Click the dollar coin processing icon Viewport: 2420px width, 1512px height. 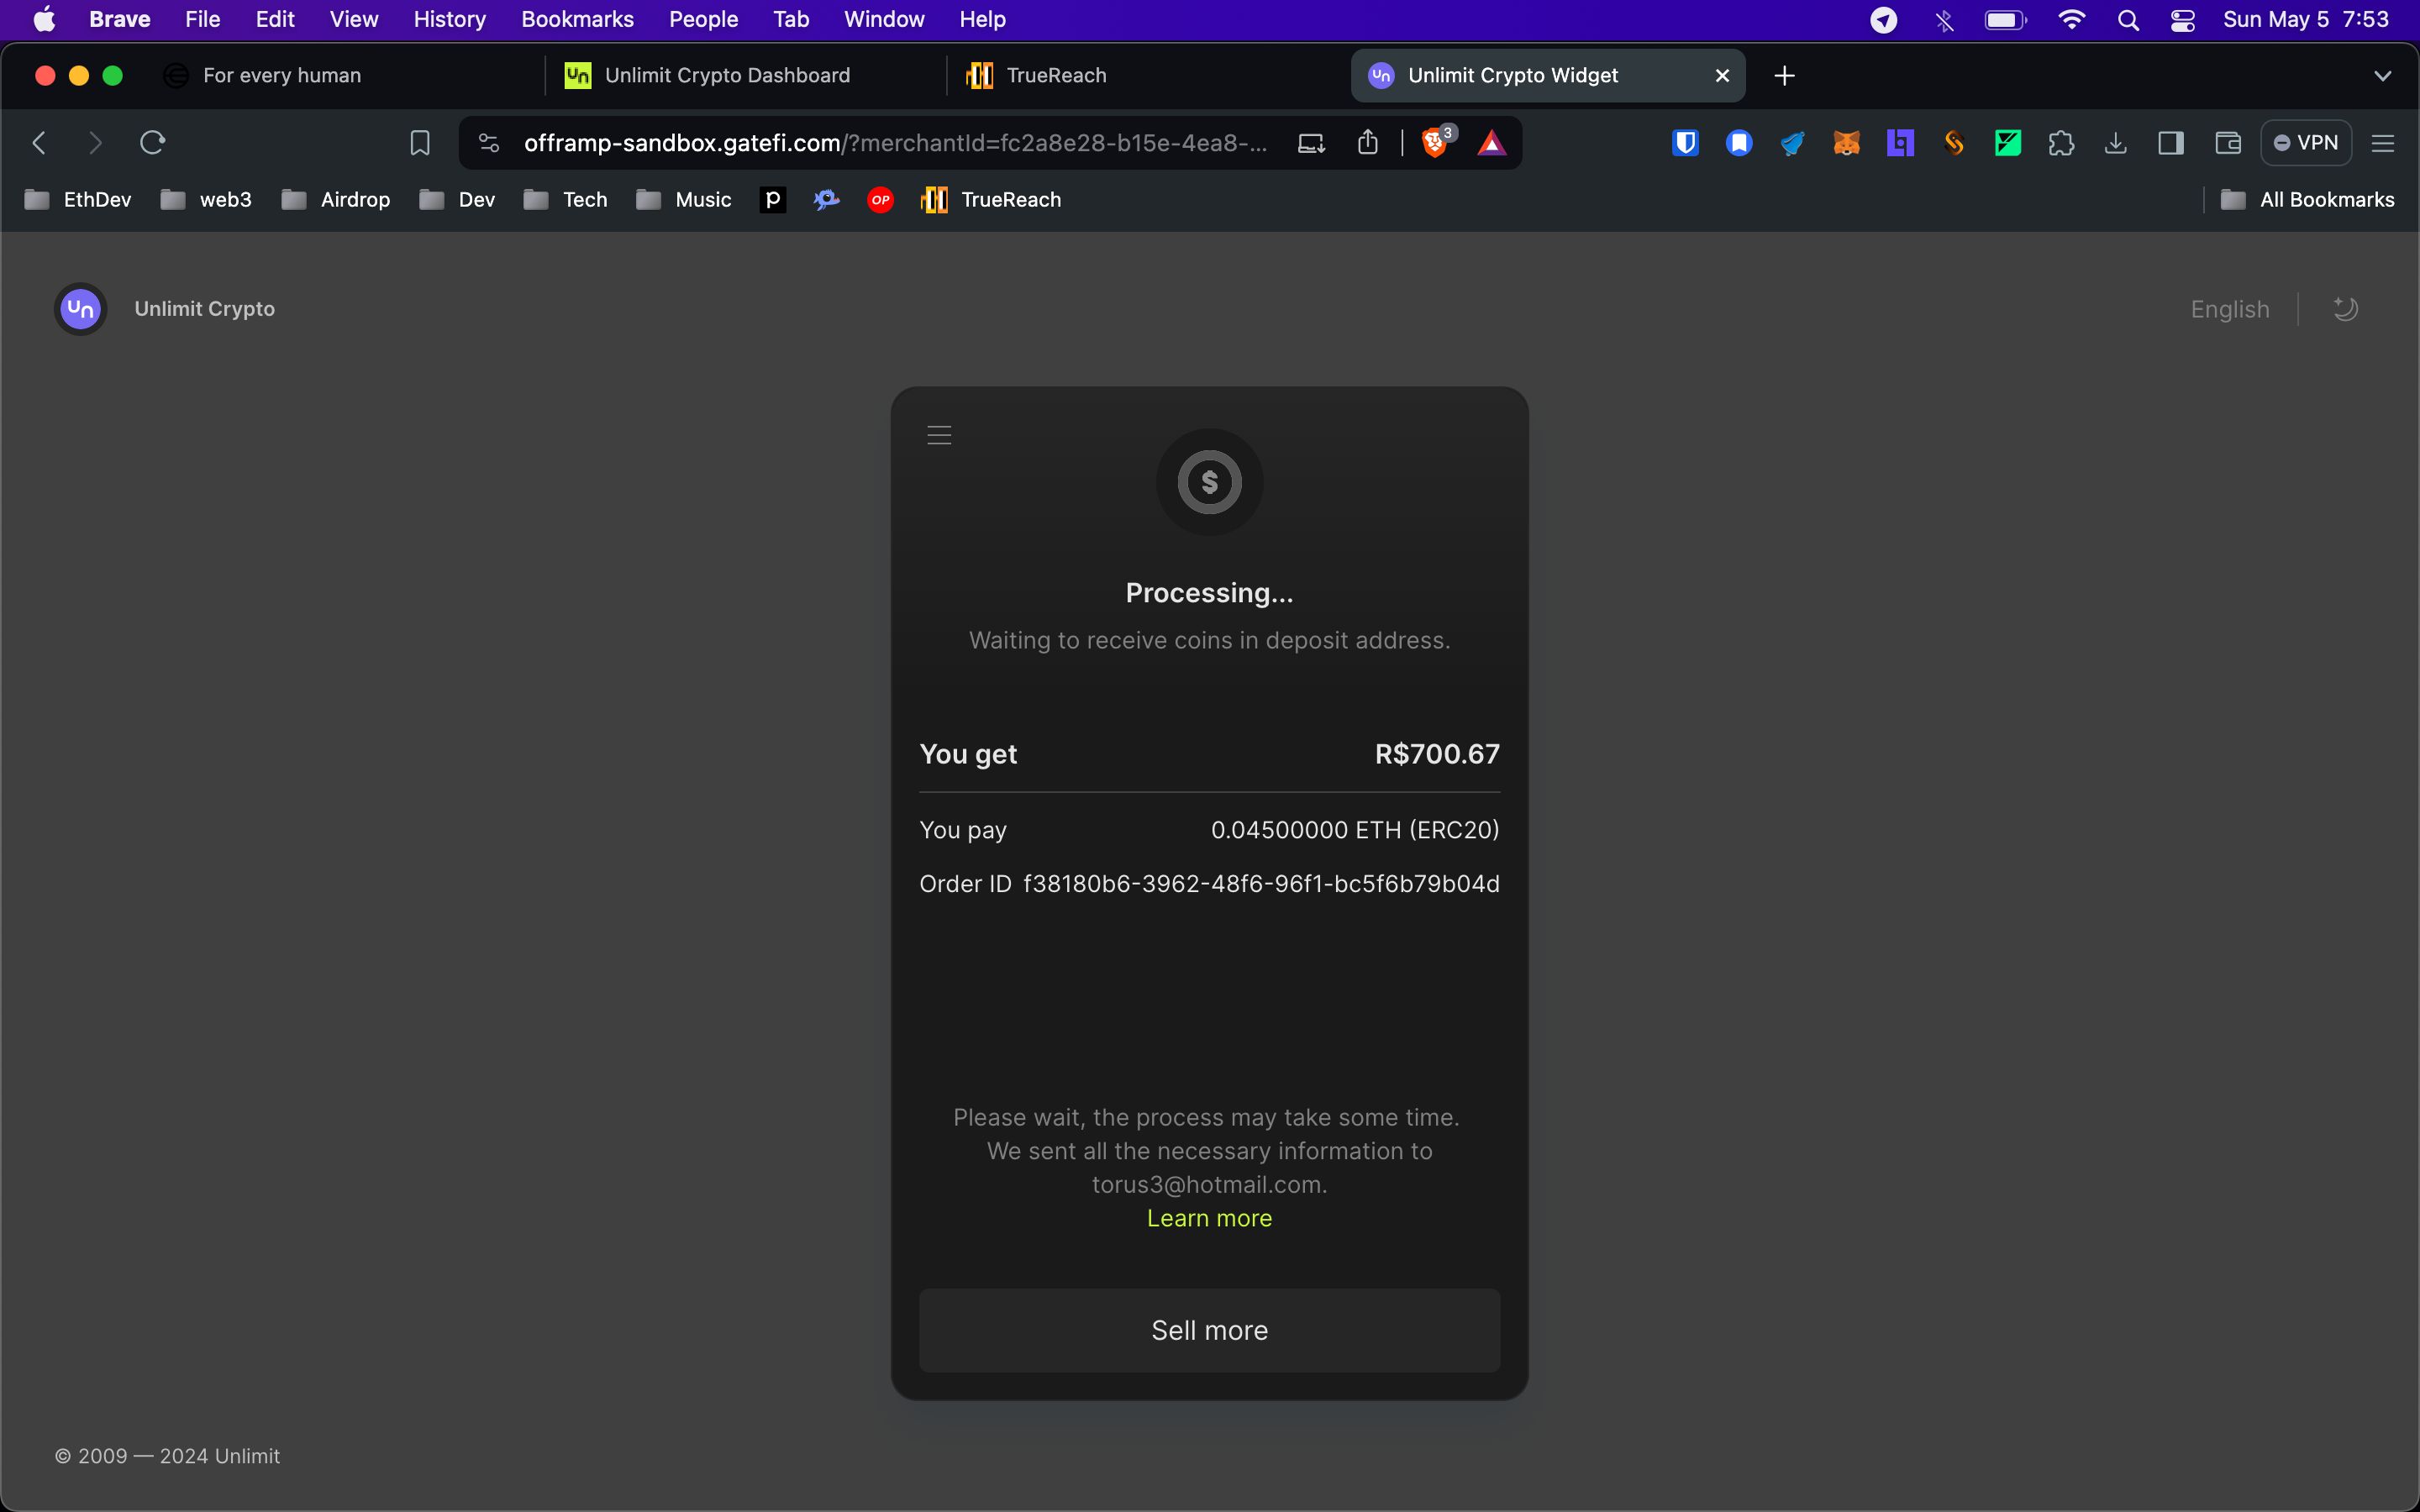[x=1209, y=482]
